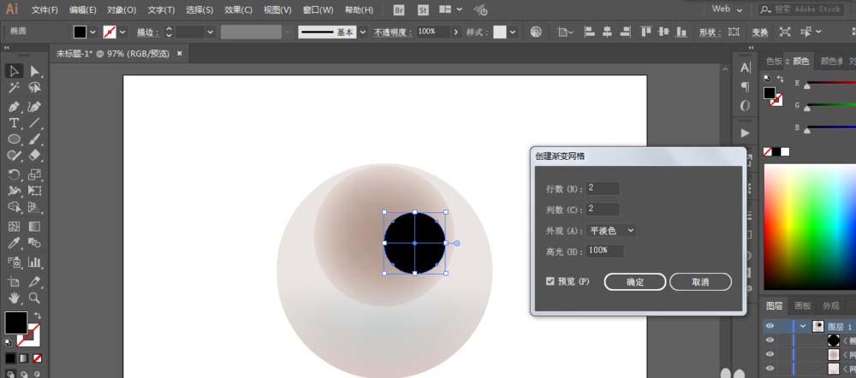This screenshot has height=378, width=856.
Task: Open Adobe Stock with St icon
Action: pyautogui.click(x=423, y=9)
